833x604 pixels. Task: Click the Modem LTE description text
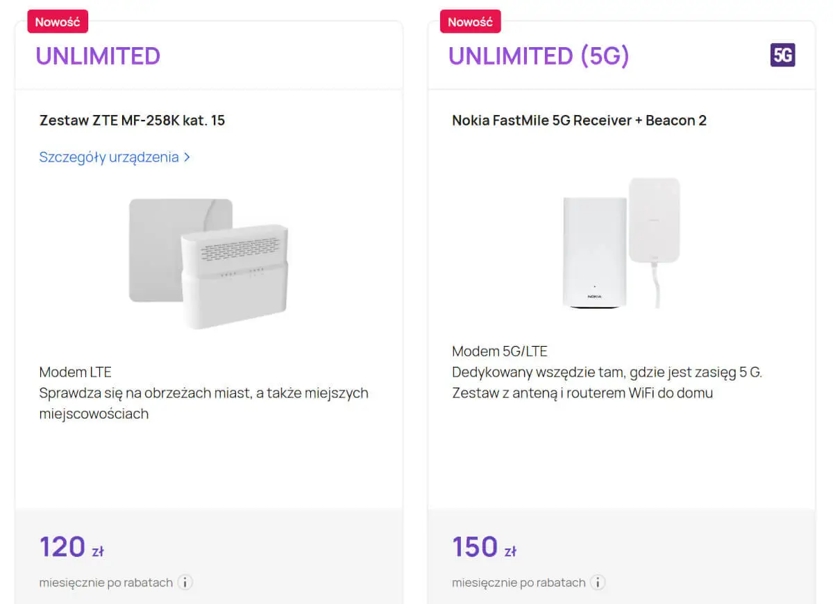coord(75,372)
